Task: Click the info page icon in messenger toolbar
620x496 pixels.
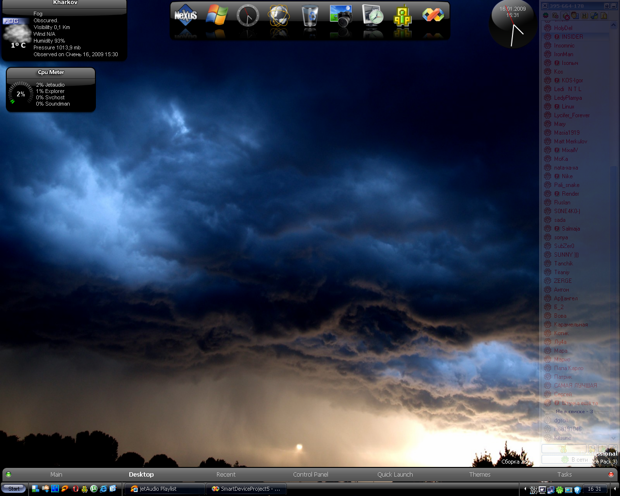Action: click(603, 15)
